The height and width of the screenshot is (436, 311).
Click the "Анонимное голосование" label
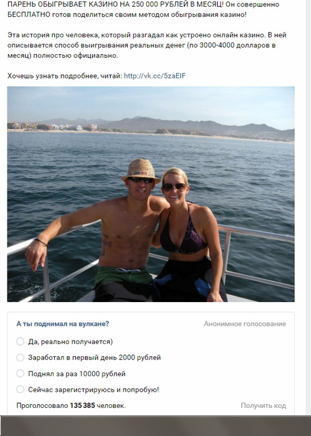[245, 324]
